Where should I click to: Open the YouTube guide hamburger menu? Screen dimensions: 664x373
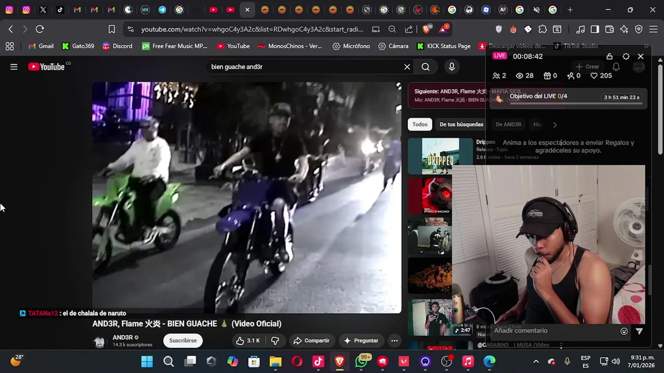[x=14, y=67]
